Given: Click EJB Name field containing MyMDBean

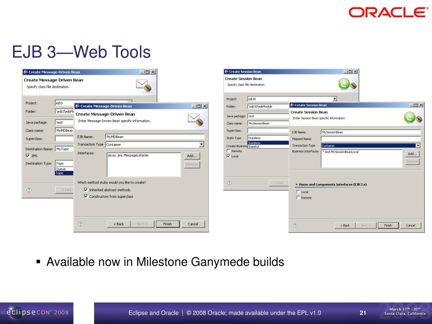Looking at the screenshot, I should (x=155, y=137).
